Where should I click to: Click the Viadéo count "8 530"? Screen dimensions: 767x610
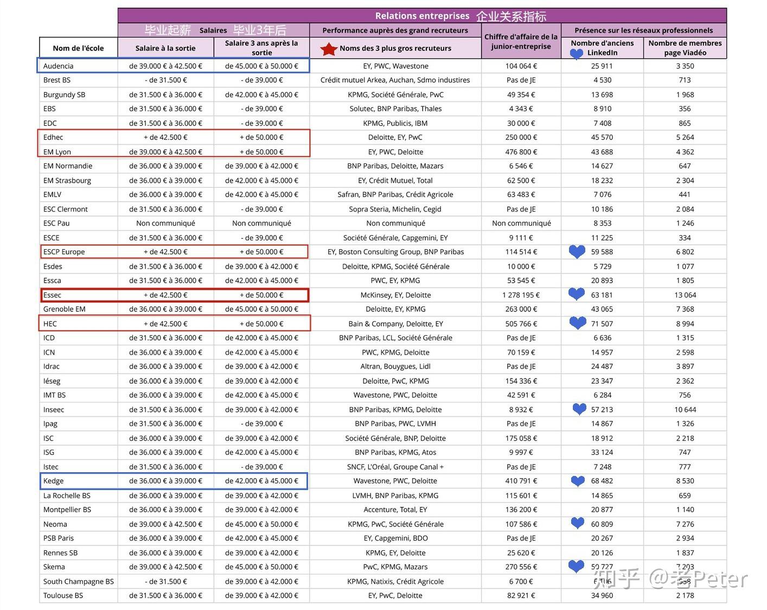pos(685,481)
